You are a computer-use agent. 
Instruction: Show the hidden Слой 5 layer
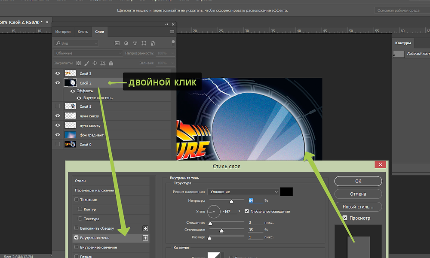coord(58,106)
